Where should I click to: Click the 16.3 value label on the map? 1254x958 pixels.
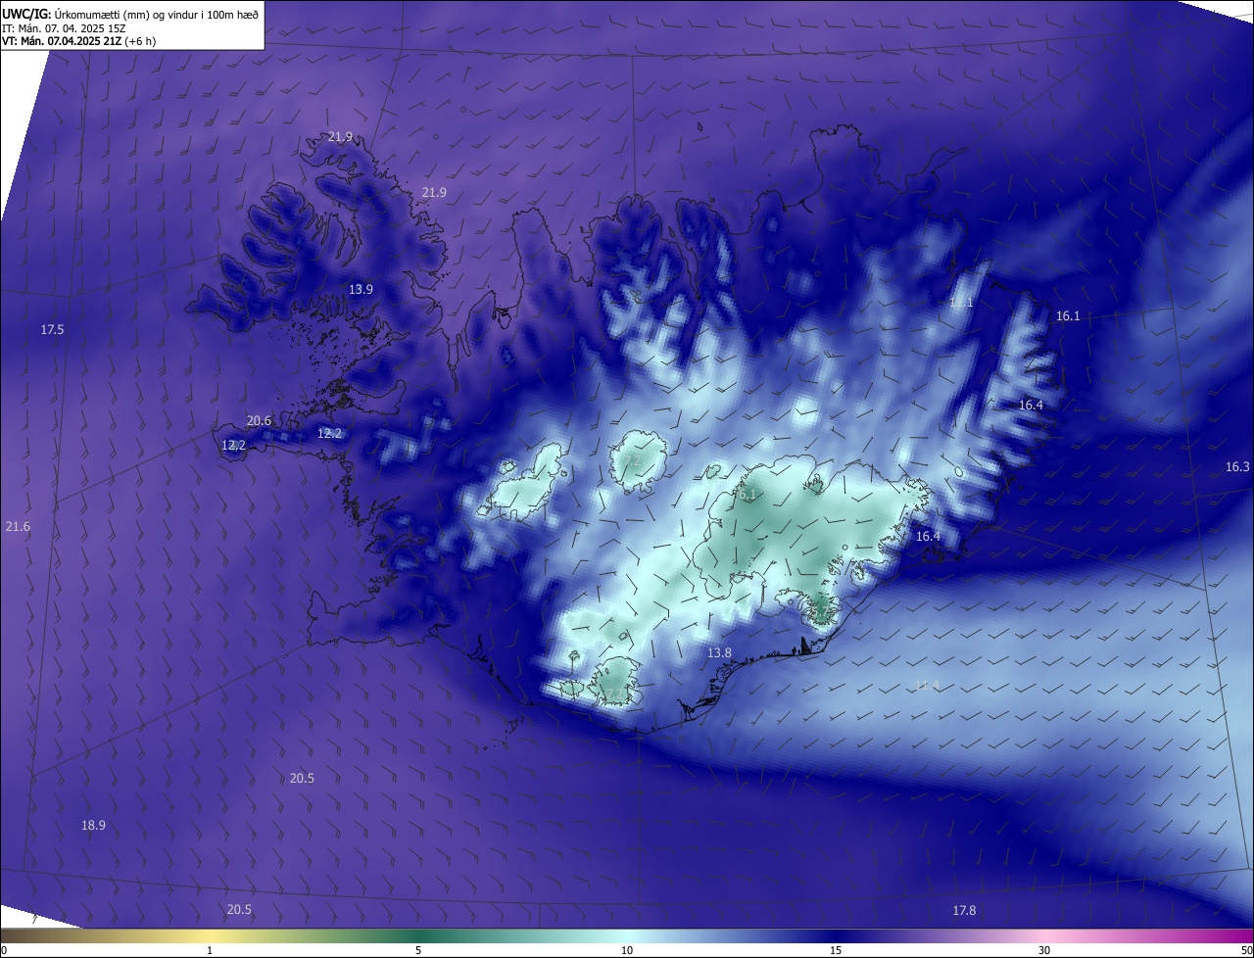tap(1237, 467)
